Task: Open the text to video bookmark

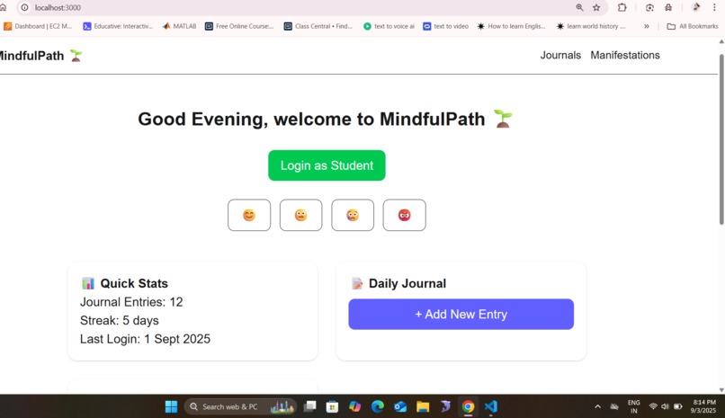Action: click(446, 26)
